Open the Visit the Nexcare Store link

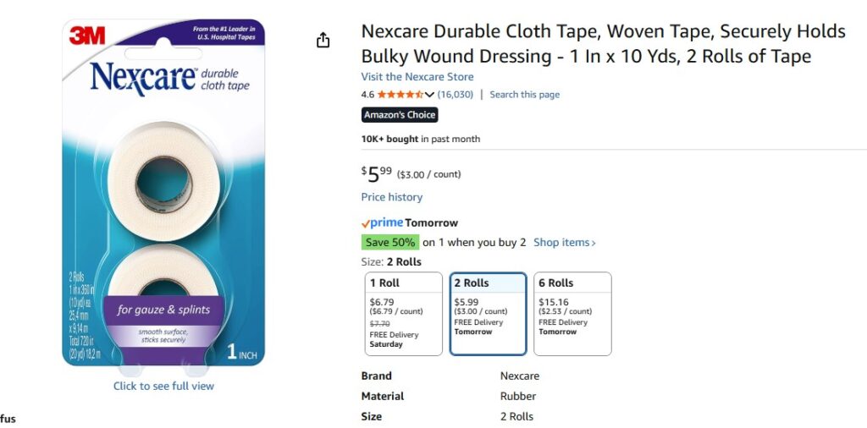click(417, 77)
